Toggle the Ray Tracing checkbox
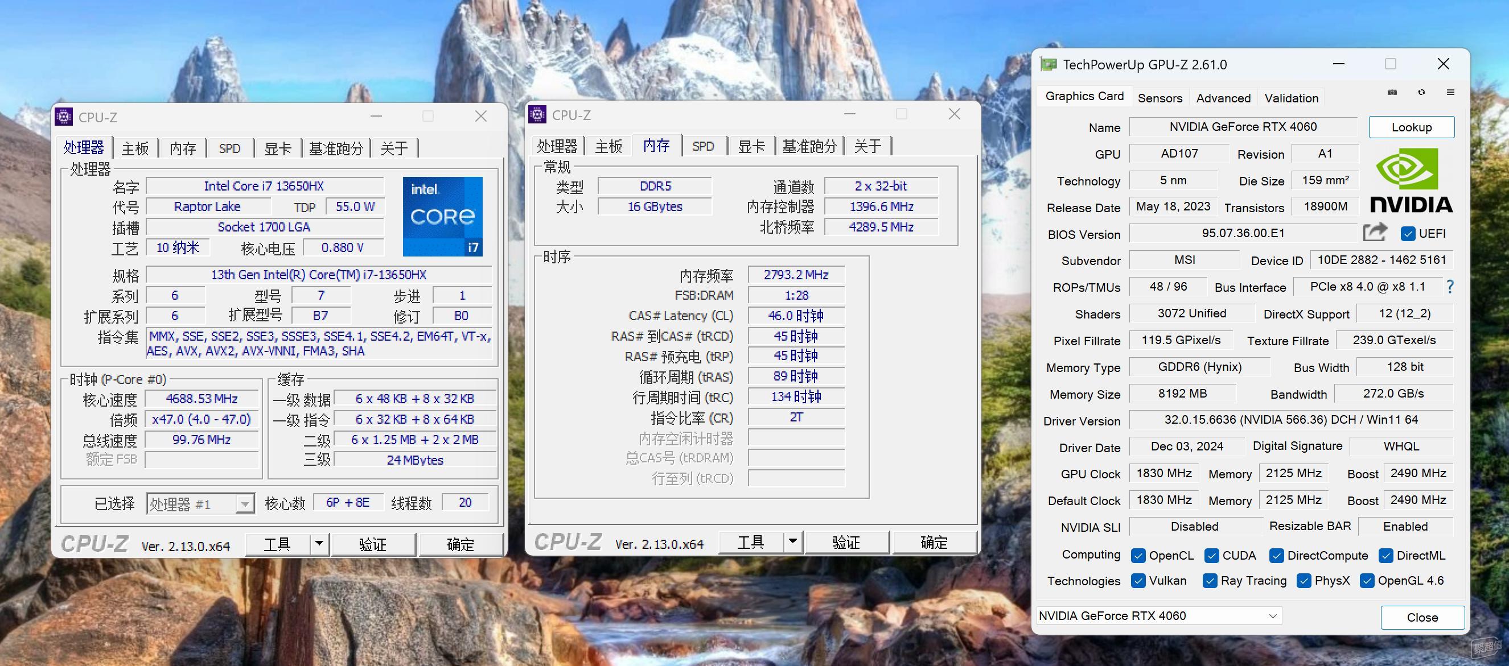Image resolution: width=1509 pixels, height=666 pixels. (1210, 581)
